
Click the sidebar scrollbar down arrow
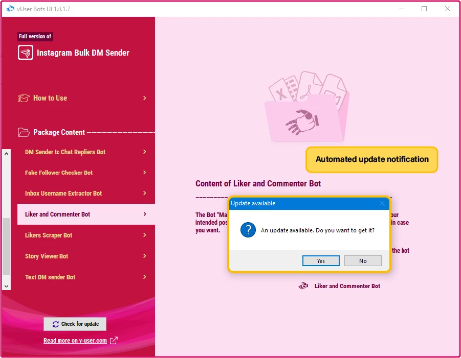7,286
